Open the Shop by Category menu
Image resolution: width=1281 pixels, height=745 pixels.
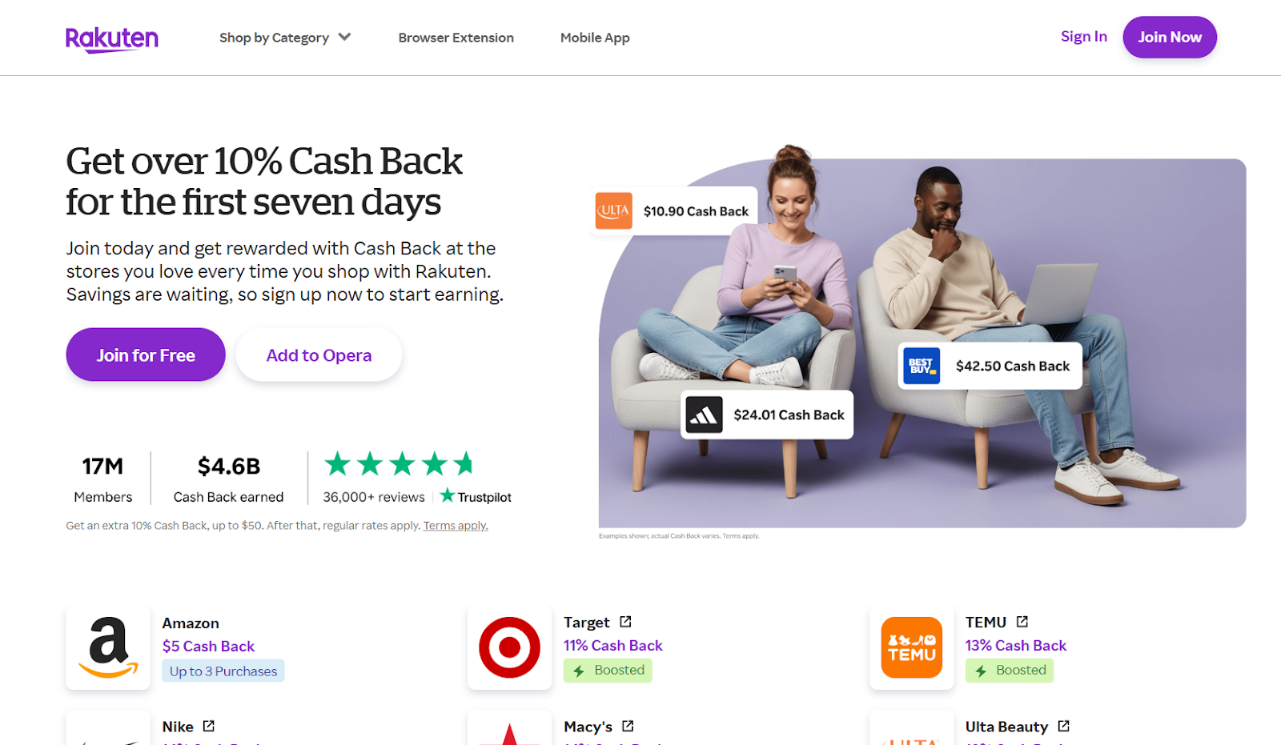pos(285,38)
